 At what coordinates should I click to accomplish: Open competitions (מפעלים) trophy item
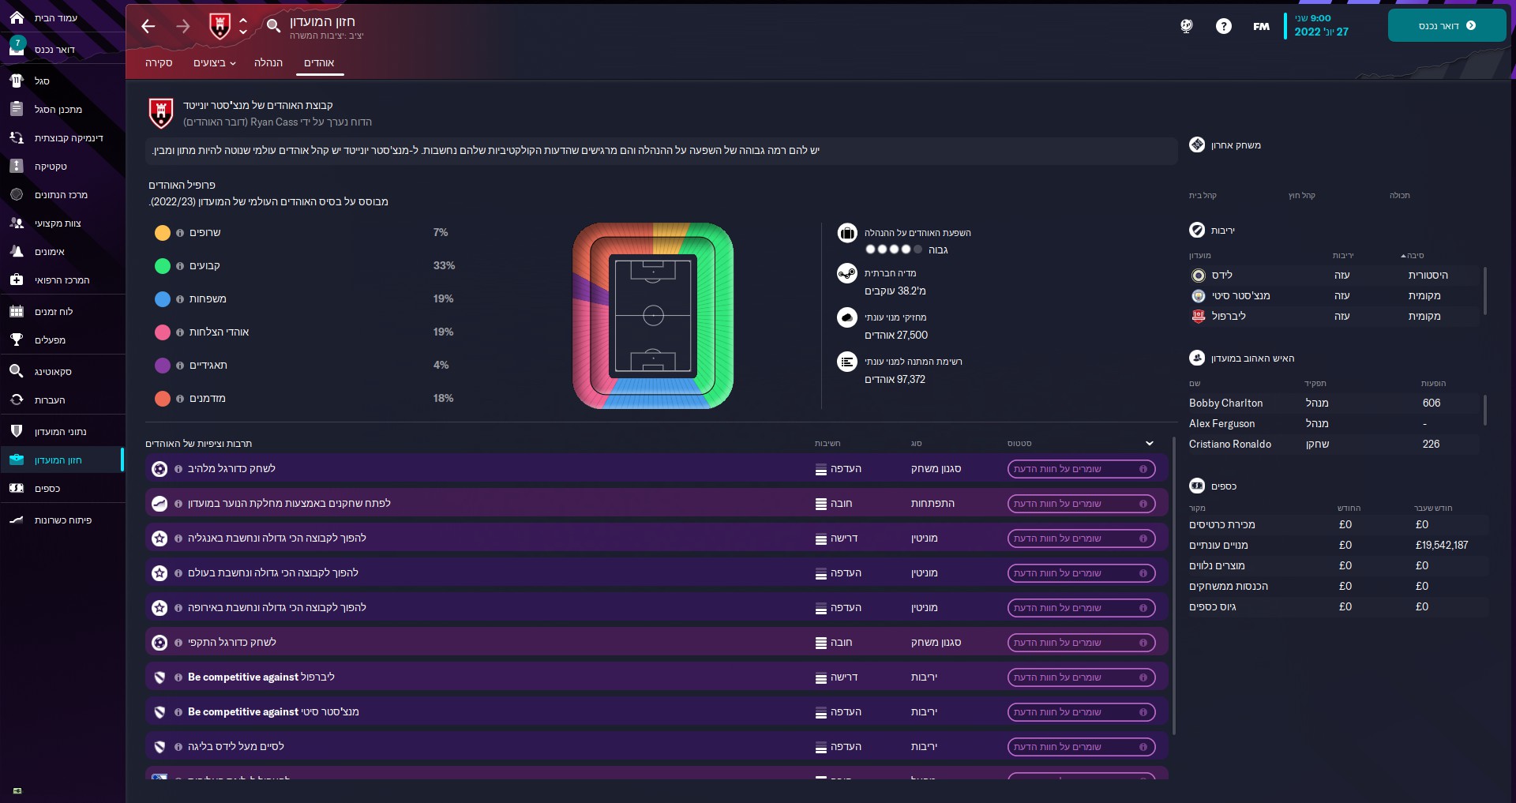[x=62, y=340]
